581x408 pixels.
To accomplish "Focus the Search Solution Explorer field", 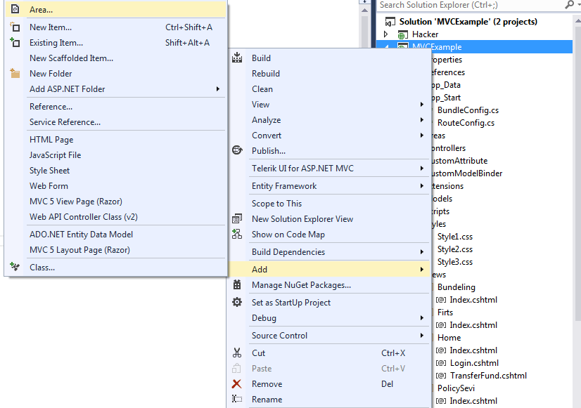I will pyautogui.click(x=471, y=5).
